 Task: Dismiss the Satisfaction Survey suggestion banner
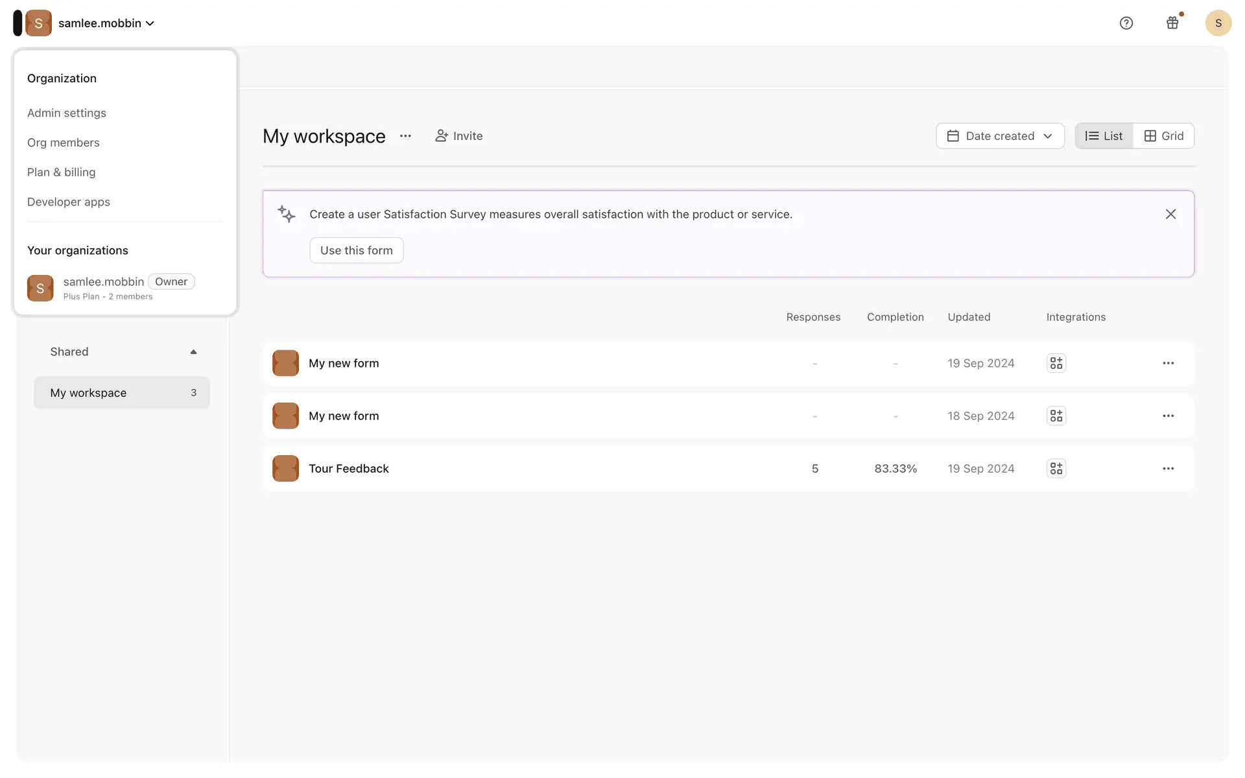coord(1170,215)
